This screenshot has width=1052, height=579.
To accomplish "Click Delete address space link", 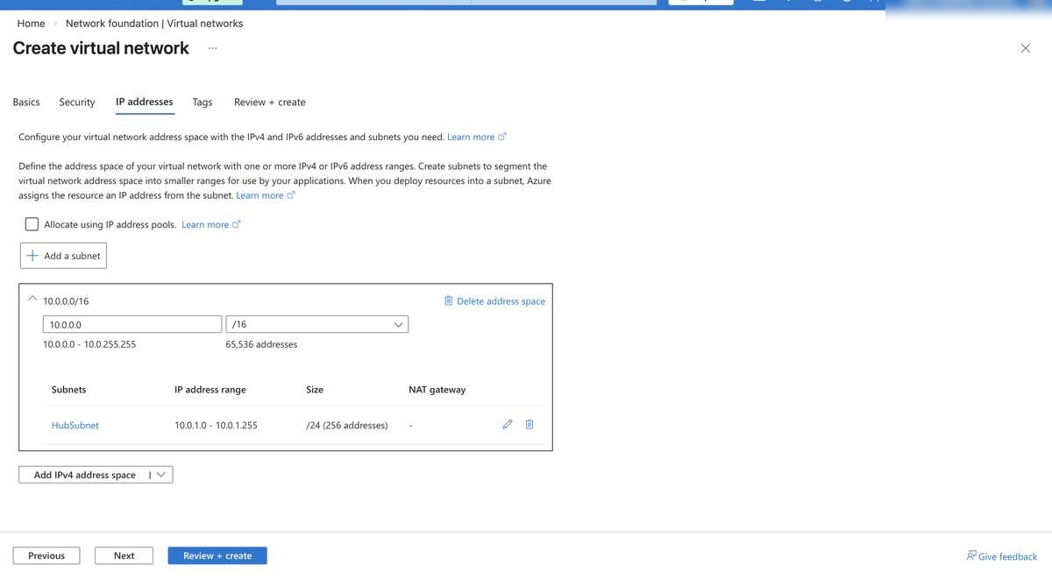I will (501, 301).
